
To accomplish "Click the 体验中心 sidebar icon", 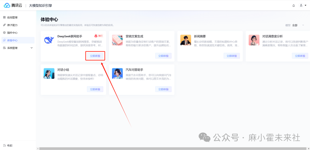I will click(4, 40).
